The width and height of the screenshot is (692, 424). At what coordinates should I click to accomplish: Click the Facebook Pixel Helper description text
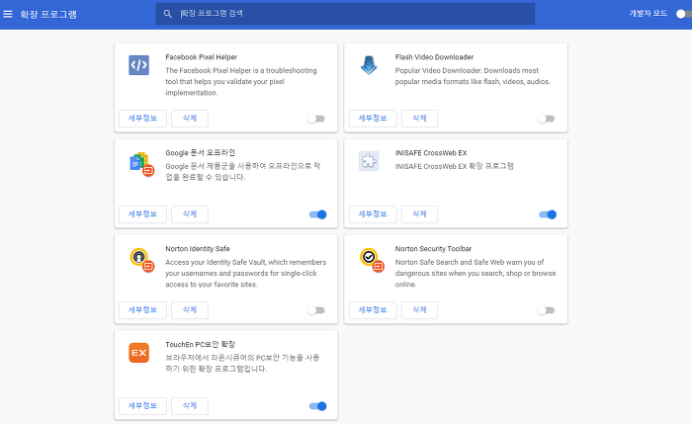click(241, 82)
